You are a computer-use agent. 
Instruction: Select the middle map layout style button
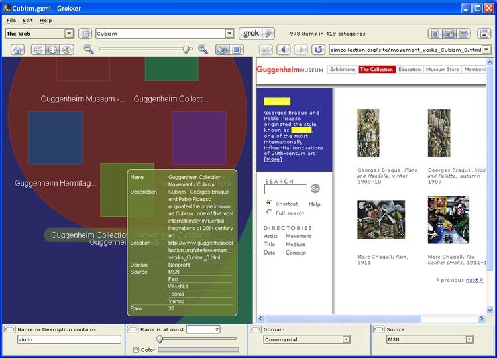52,50
